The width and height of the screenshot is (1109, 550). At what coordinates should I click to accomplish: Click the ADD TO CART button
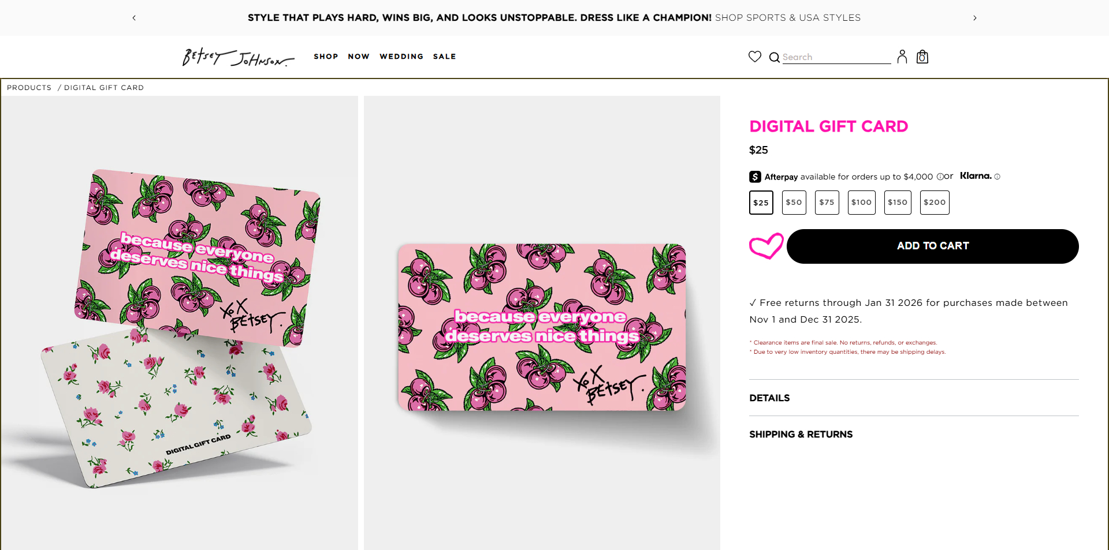point(932,246)
